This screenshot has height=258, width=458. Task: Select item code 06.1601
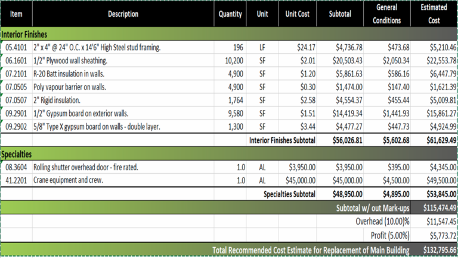pos(16,60)
